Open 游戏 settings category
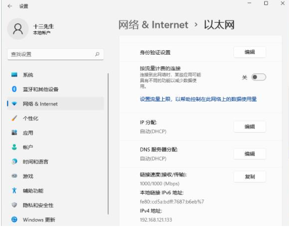Image resolution: width=289 pixels, height=228 pixels. (x=56, y=176)
